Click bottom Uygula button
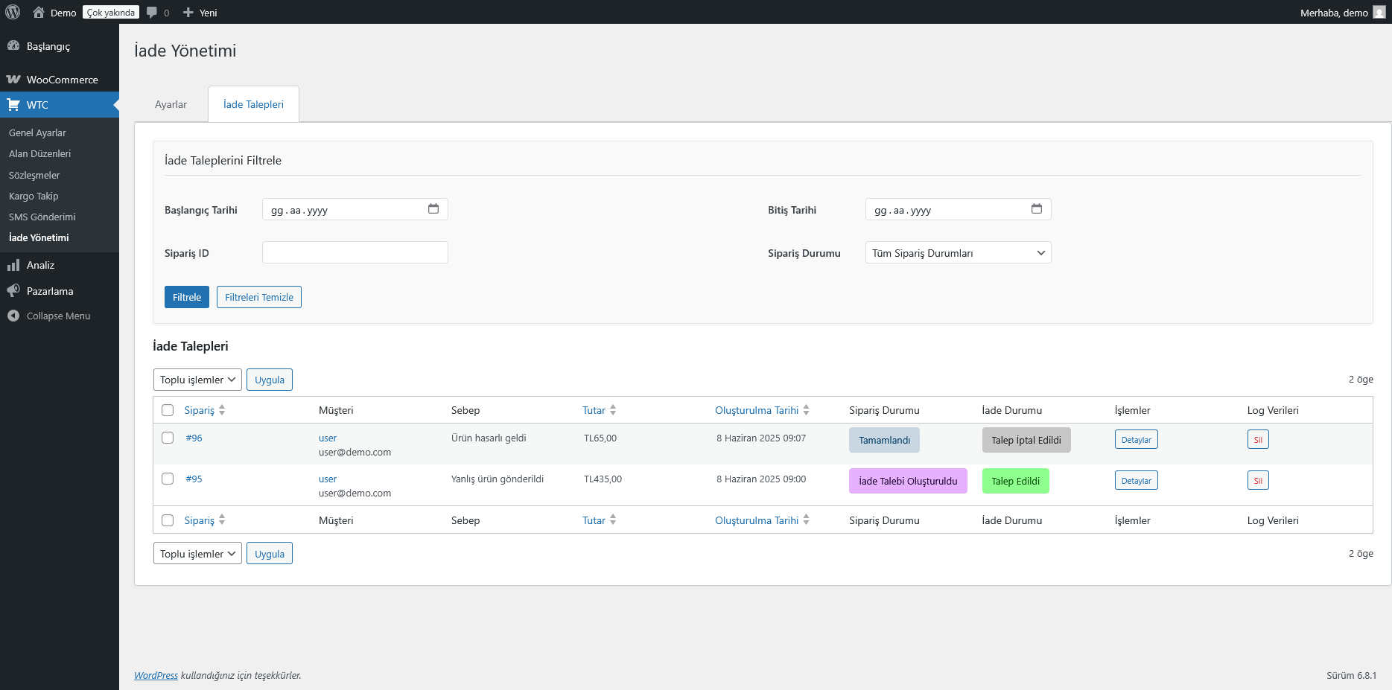 point(270,554)
